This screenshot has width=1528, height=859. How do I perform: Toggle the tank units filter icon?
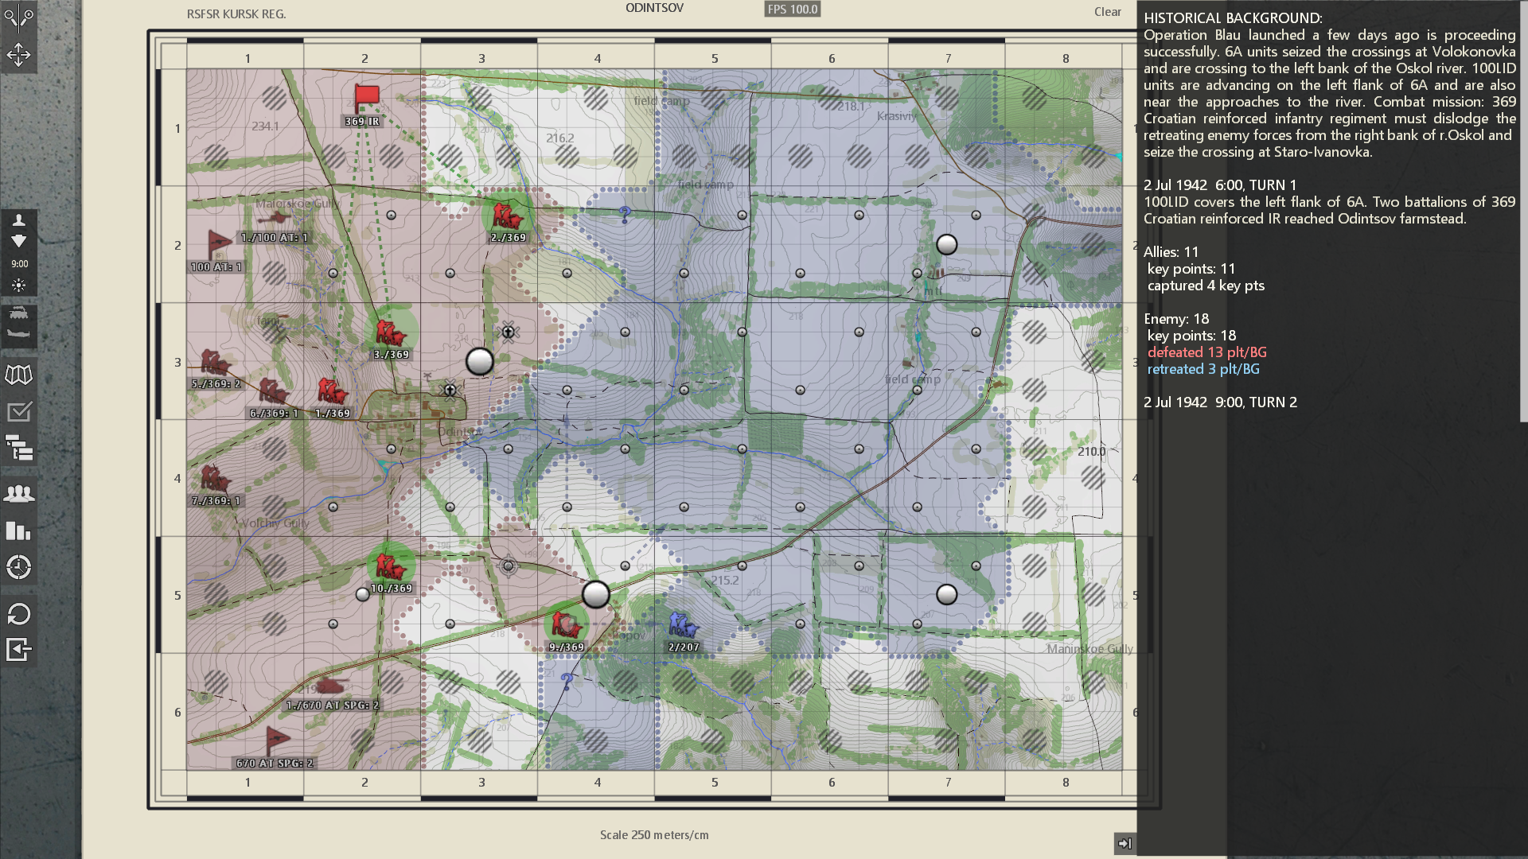[x=18, y=313]
